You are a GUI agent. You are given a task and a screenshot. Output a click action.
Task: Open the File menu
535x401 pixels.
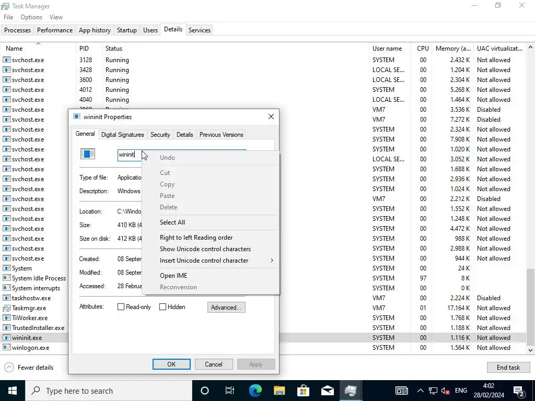click(8, 17)
